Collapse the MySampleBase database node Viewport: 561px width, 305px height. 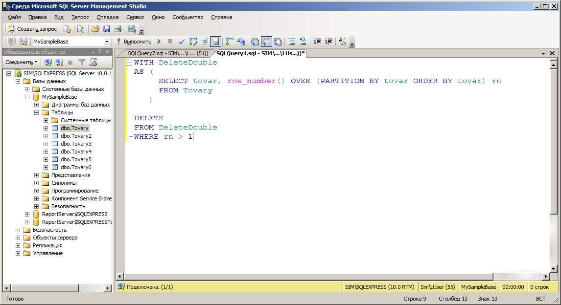27,97
